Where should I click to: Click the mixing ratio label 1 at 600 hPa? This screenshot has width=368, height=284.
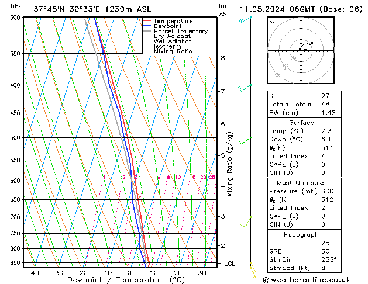[104, 177]
